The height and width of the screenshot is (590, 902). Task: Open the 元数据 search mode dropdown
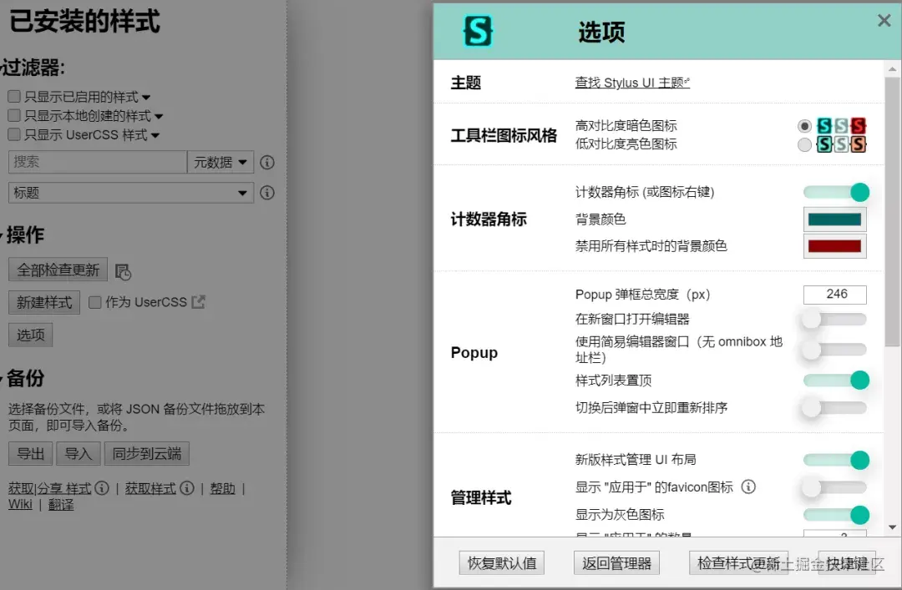coord(220,162)
